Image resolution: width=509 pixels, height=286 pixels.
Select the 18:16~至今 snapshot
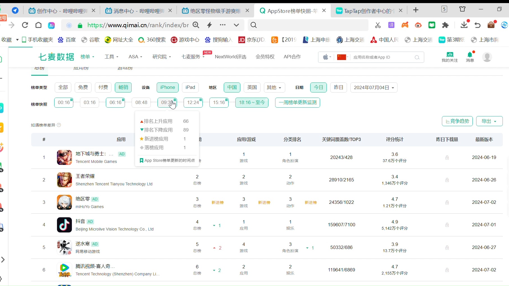click(252, 103)
